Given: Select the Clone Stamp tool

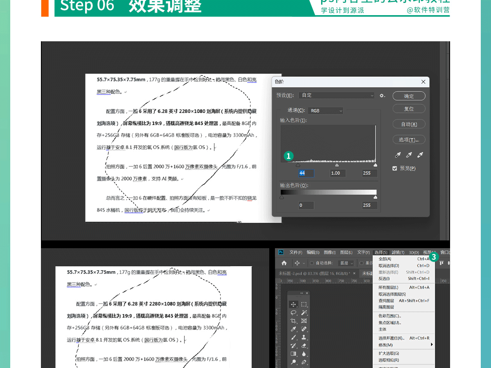Looking at the screenshot, I should (304, 337).
